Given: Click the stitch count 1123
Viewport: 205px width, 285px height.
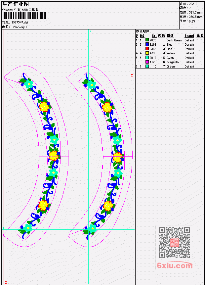Looking at the screenshot, I should (x=153, y=62).
